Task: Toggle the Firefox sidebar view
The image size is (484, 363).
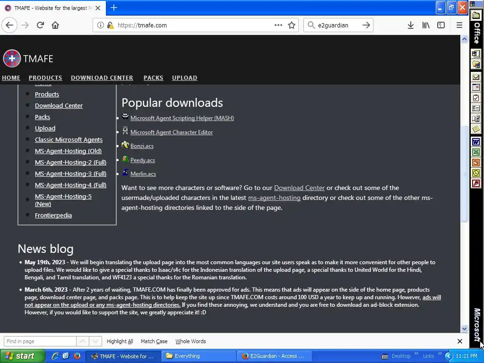Action: tap(441, 25)
